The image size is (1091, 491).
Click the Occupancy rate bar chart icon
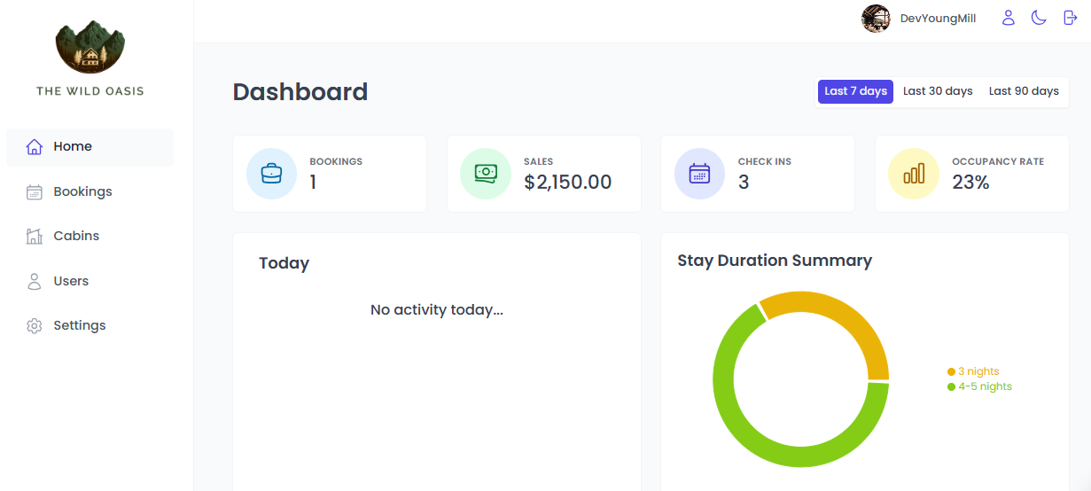click(914, 174)
